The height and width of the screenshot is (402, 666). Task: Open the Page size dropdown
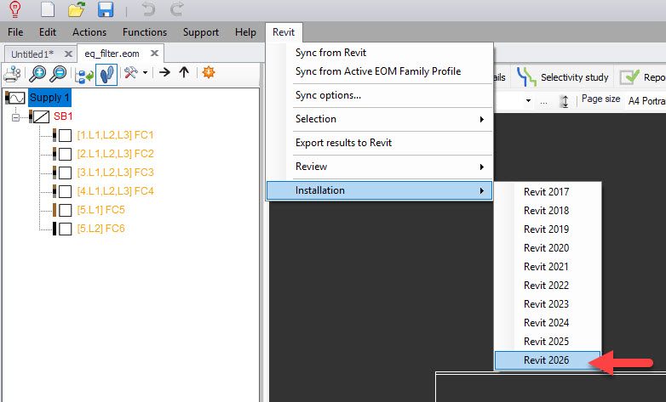point(646,101)
